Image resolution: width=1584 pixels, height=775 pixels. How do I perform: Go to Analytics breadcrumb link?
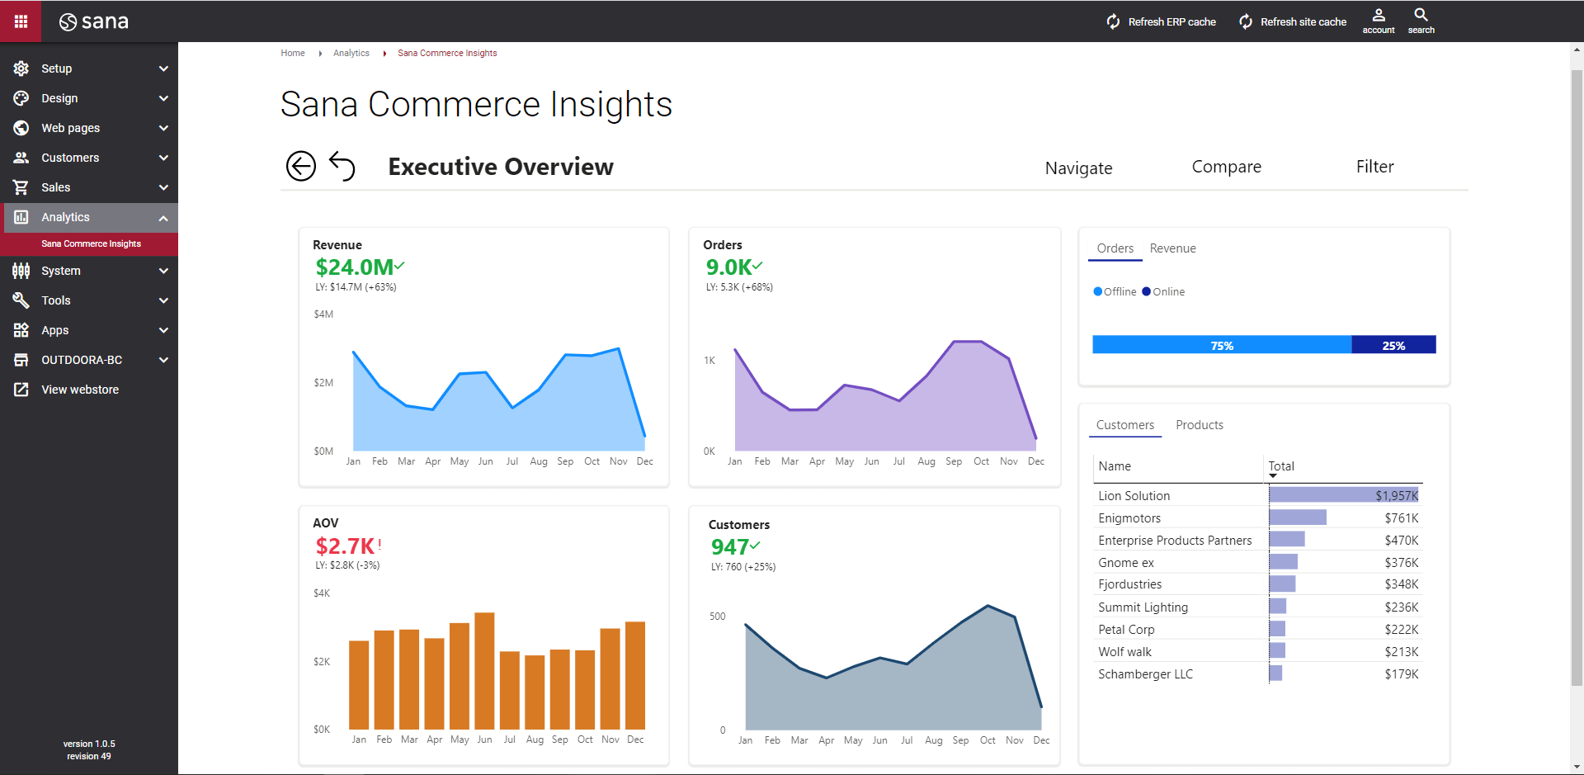tap(351, 53)
